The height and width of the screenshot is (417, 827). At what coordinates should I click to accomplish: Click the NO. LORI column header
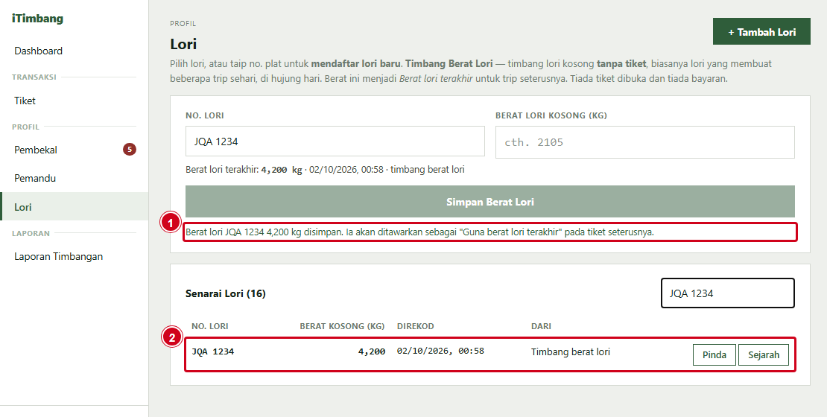pos(210,326)
